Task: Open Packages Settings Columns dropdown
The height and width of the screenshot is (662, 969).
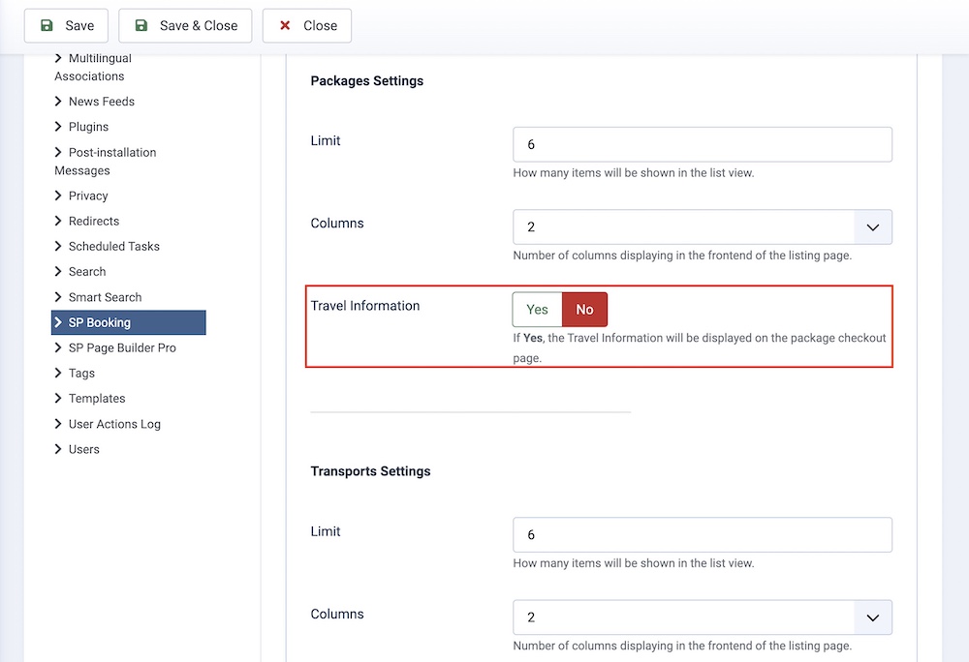Action: [x=702, y=227]
